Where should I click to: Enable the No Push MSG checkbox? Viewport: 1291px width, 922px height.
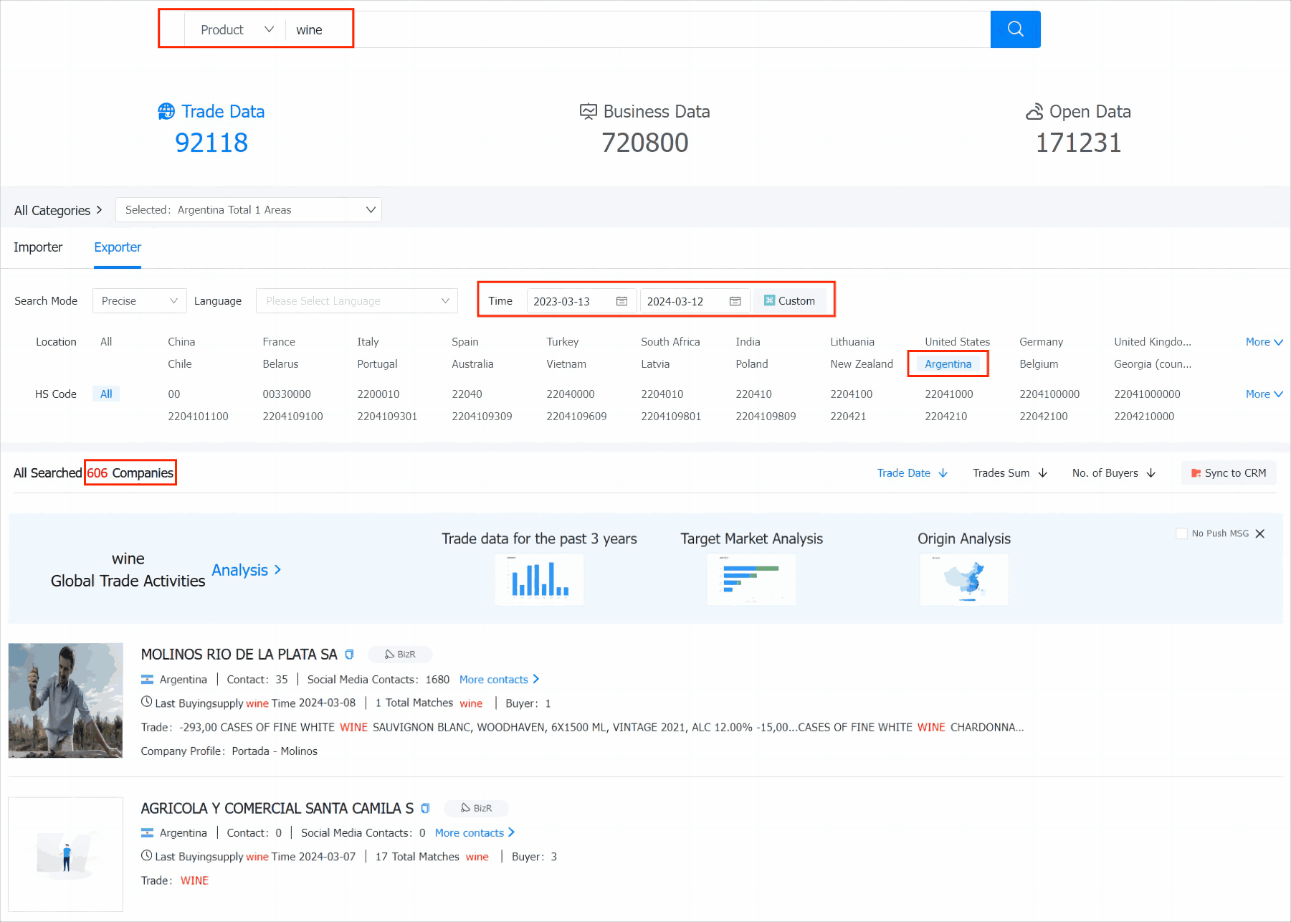tap(1181, 533)
